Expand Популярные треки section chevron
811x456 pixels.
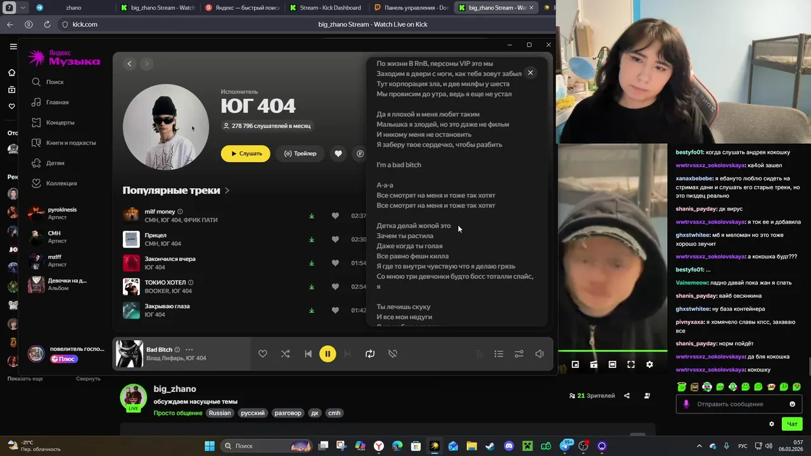(227, 191)
